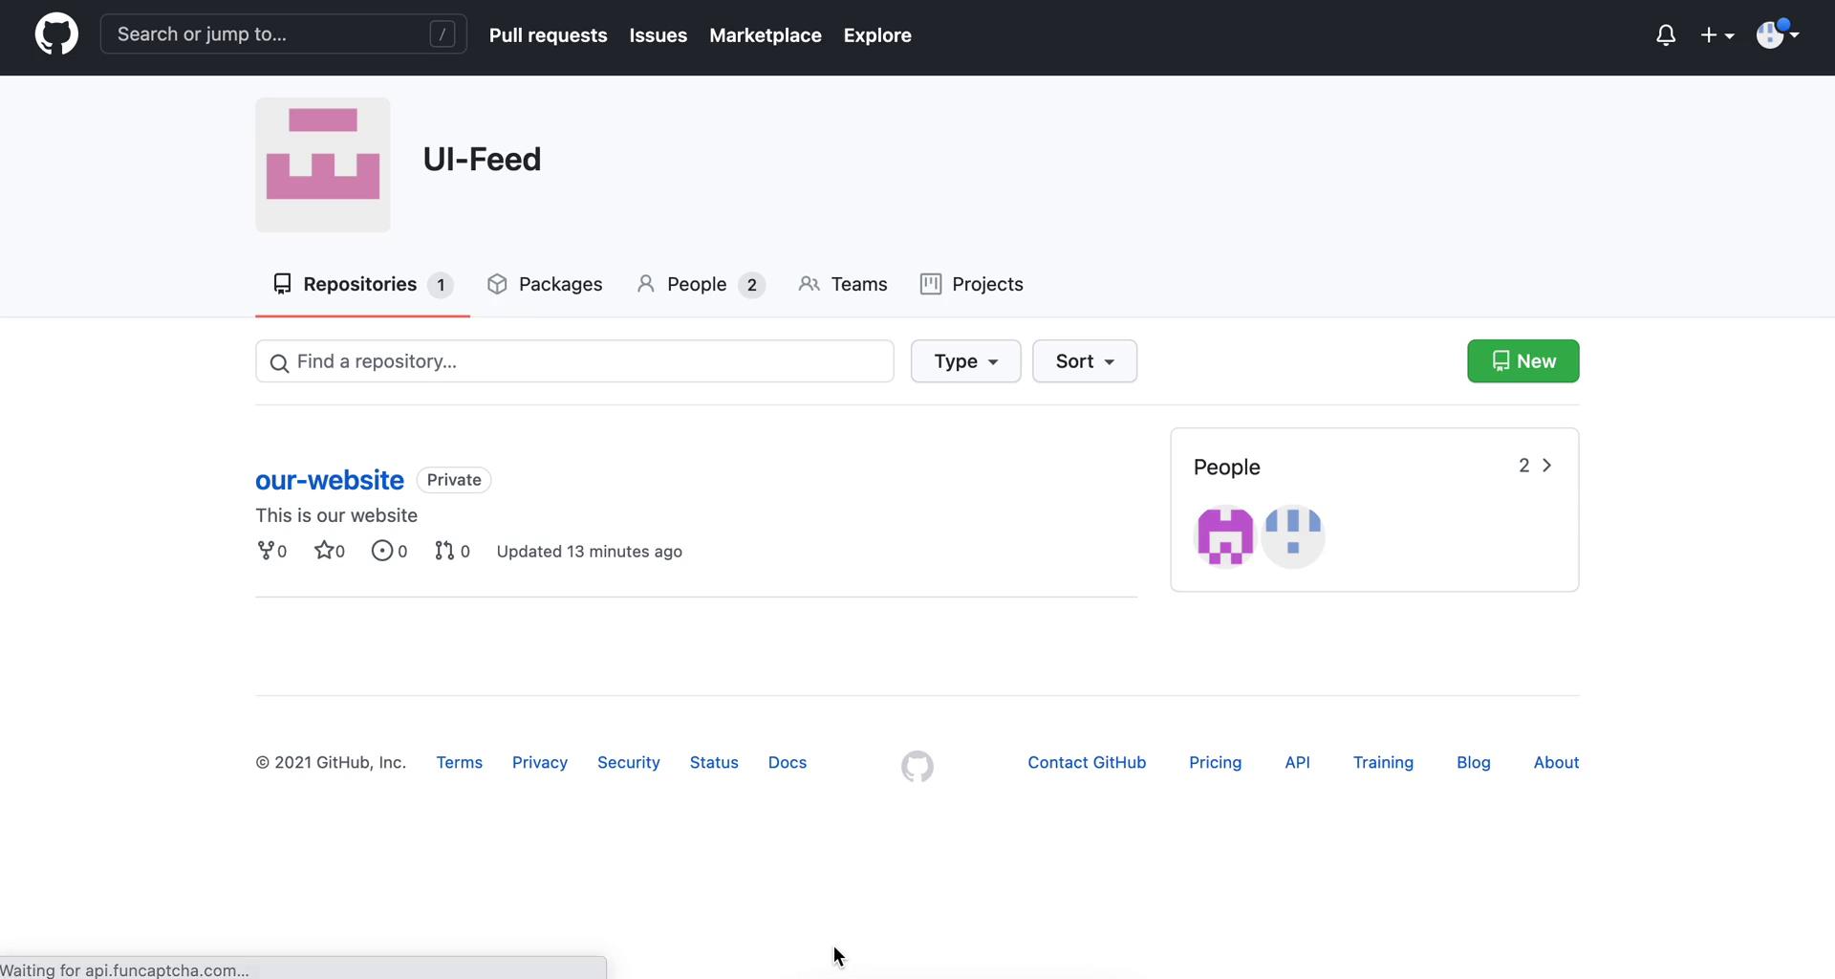Image resolution: width=1835 pixels, height=979 pixels.
Task: Click the blue member avatar in People
Action: 1293,535
